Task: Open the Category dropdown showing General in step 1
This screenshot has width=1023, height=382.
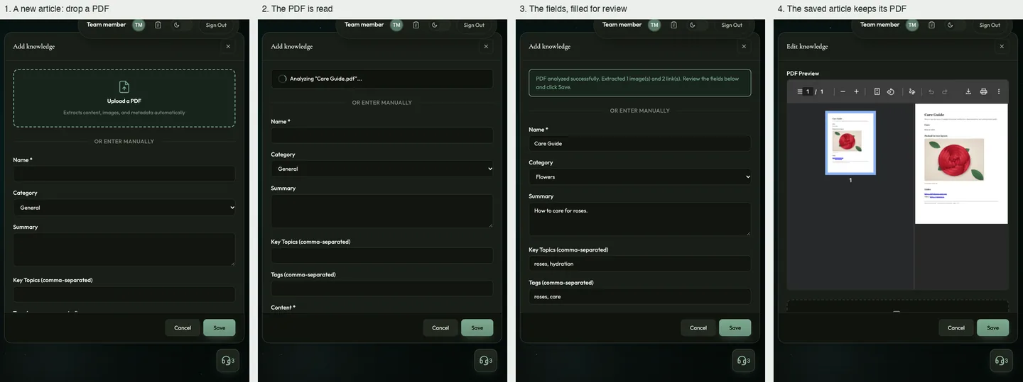Action: 124,208
